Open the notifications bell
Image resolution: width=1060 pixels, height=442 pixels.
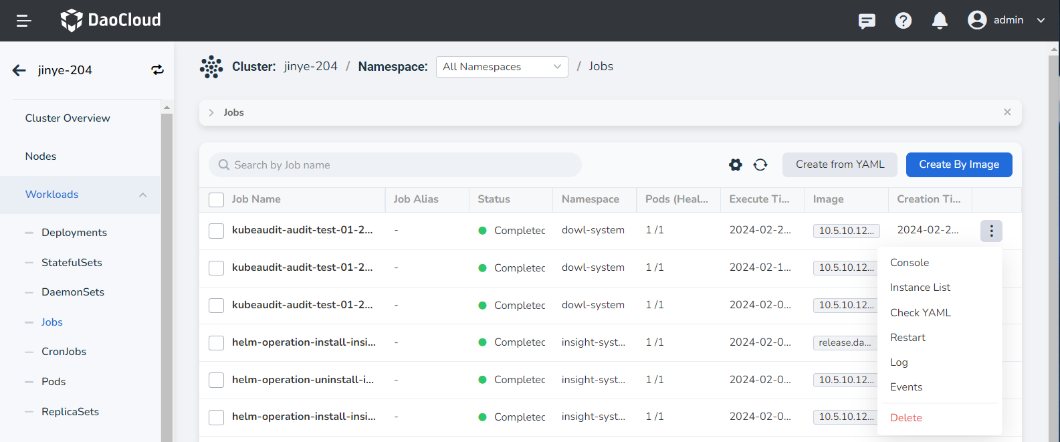(x=940, y=21)
